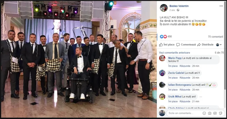Click the Comentează speech bubble button
The height and width of the screenshot is (119, 227).
click(186, 45)
